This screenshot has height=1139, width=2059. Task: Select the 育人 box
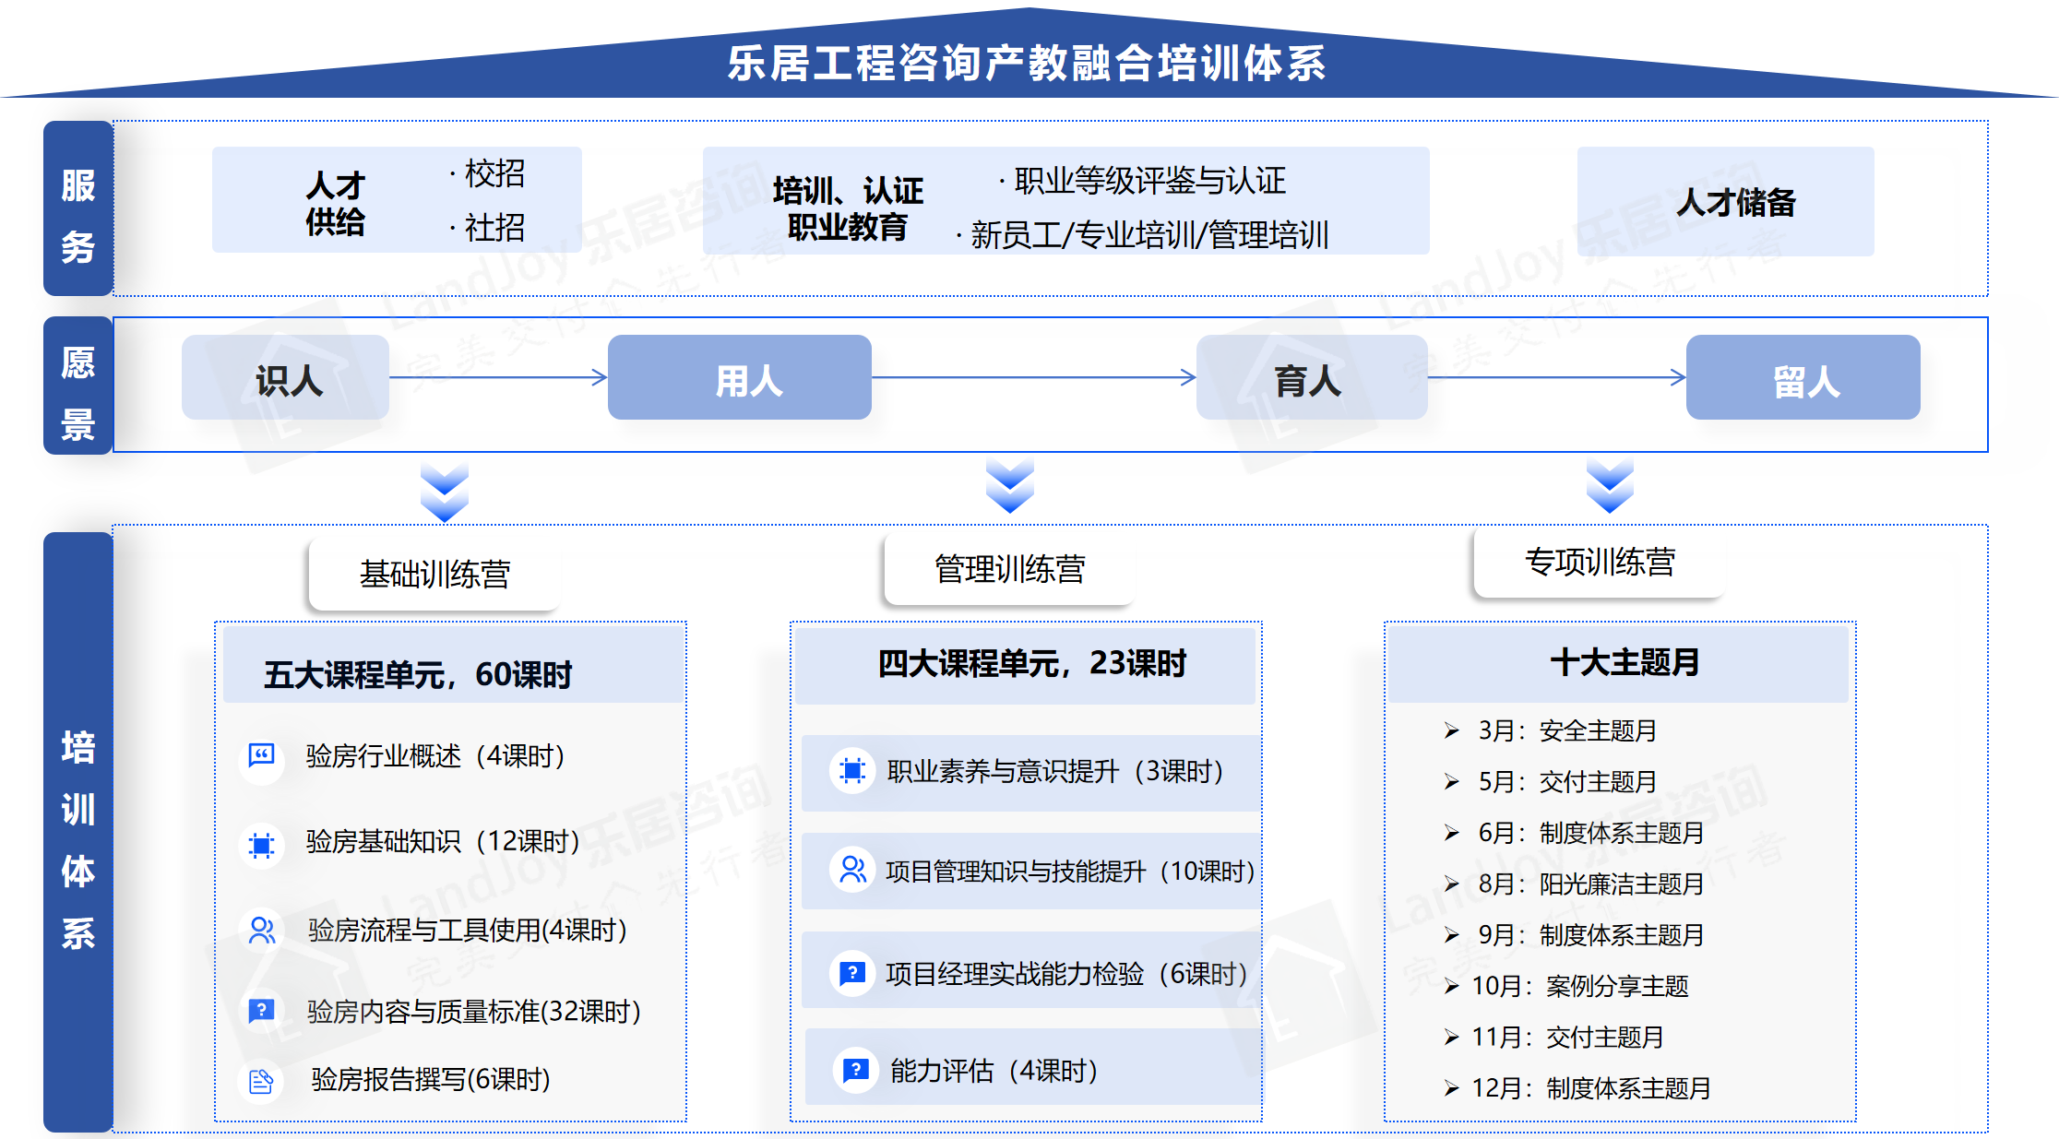(1312, 377)
